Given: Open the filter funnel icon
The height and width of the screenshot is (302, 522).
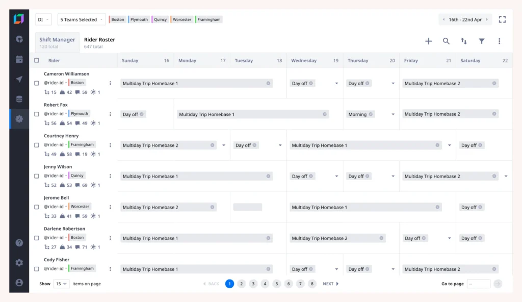Looking at the screenshot, I should [481, 41].
